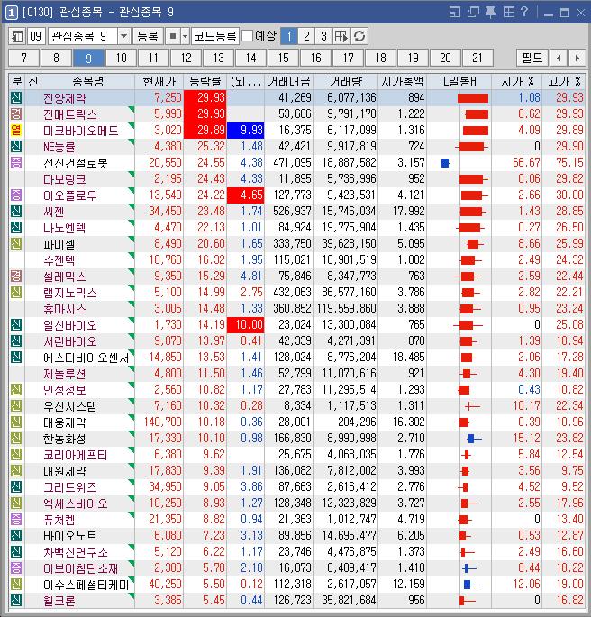Viewport: 591px width, 617px height.
Task: Switch to watchlist tab 8
Action: click(x=56, y=59)
